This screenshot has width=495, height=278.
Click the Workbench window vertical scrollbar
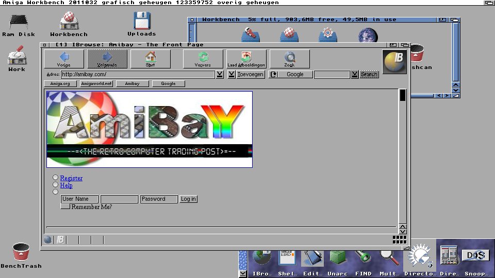455,52
